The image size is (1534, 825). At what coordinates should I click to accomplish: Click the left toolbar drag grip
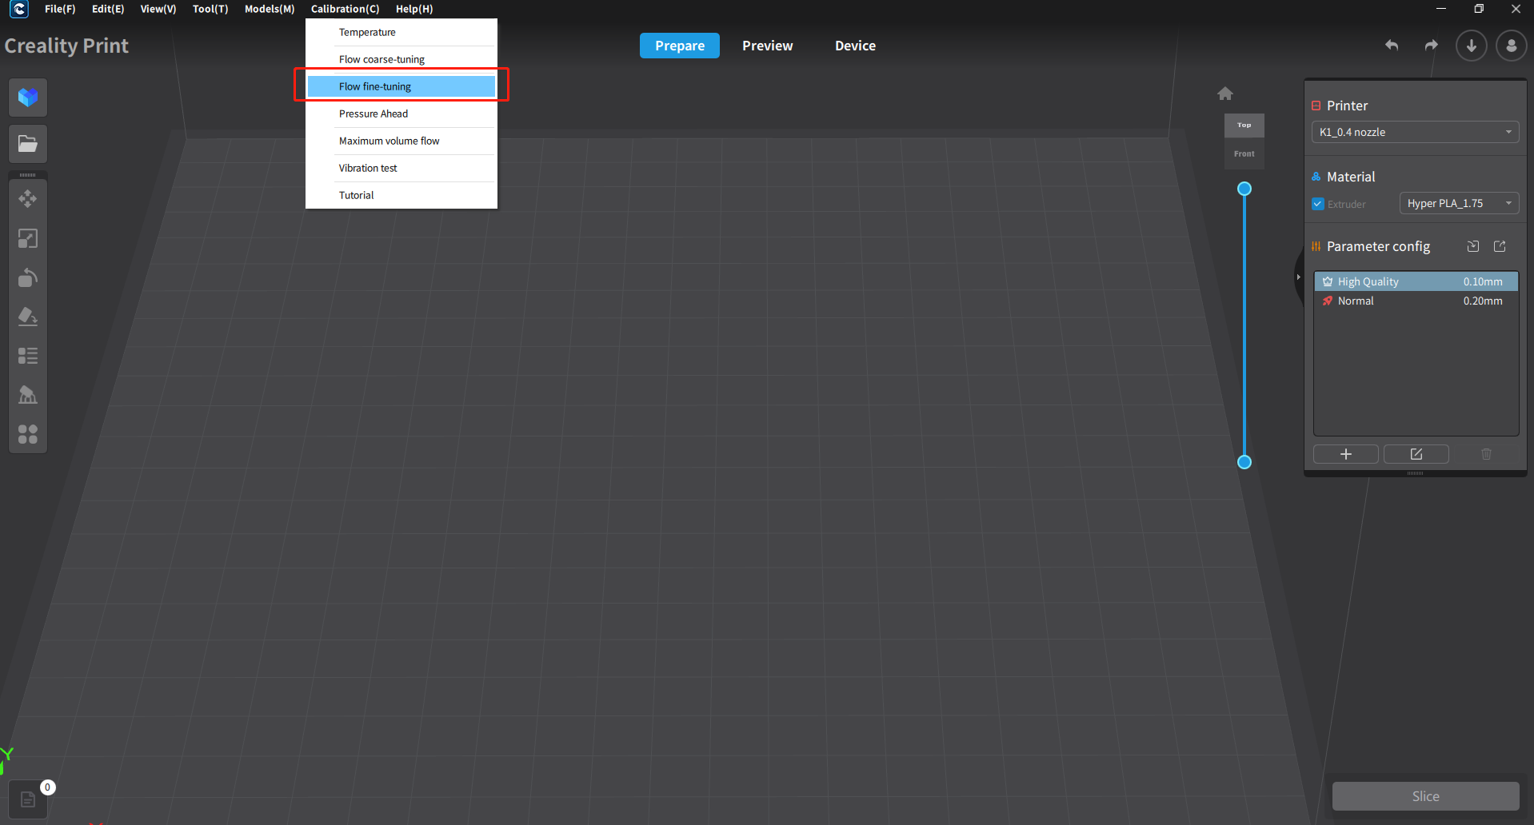28,174
